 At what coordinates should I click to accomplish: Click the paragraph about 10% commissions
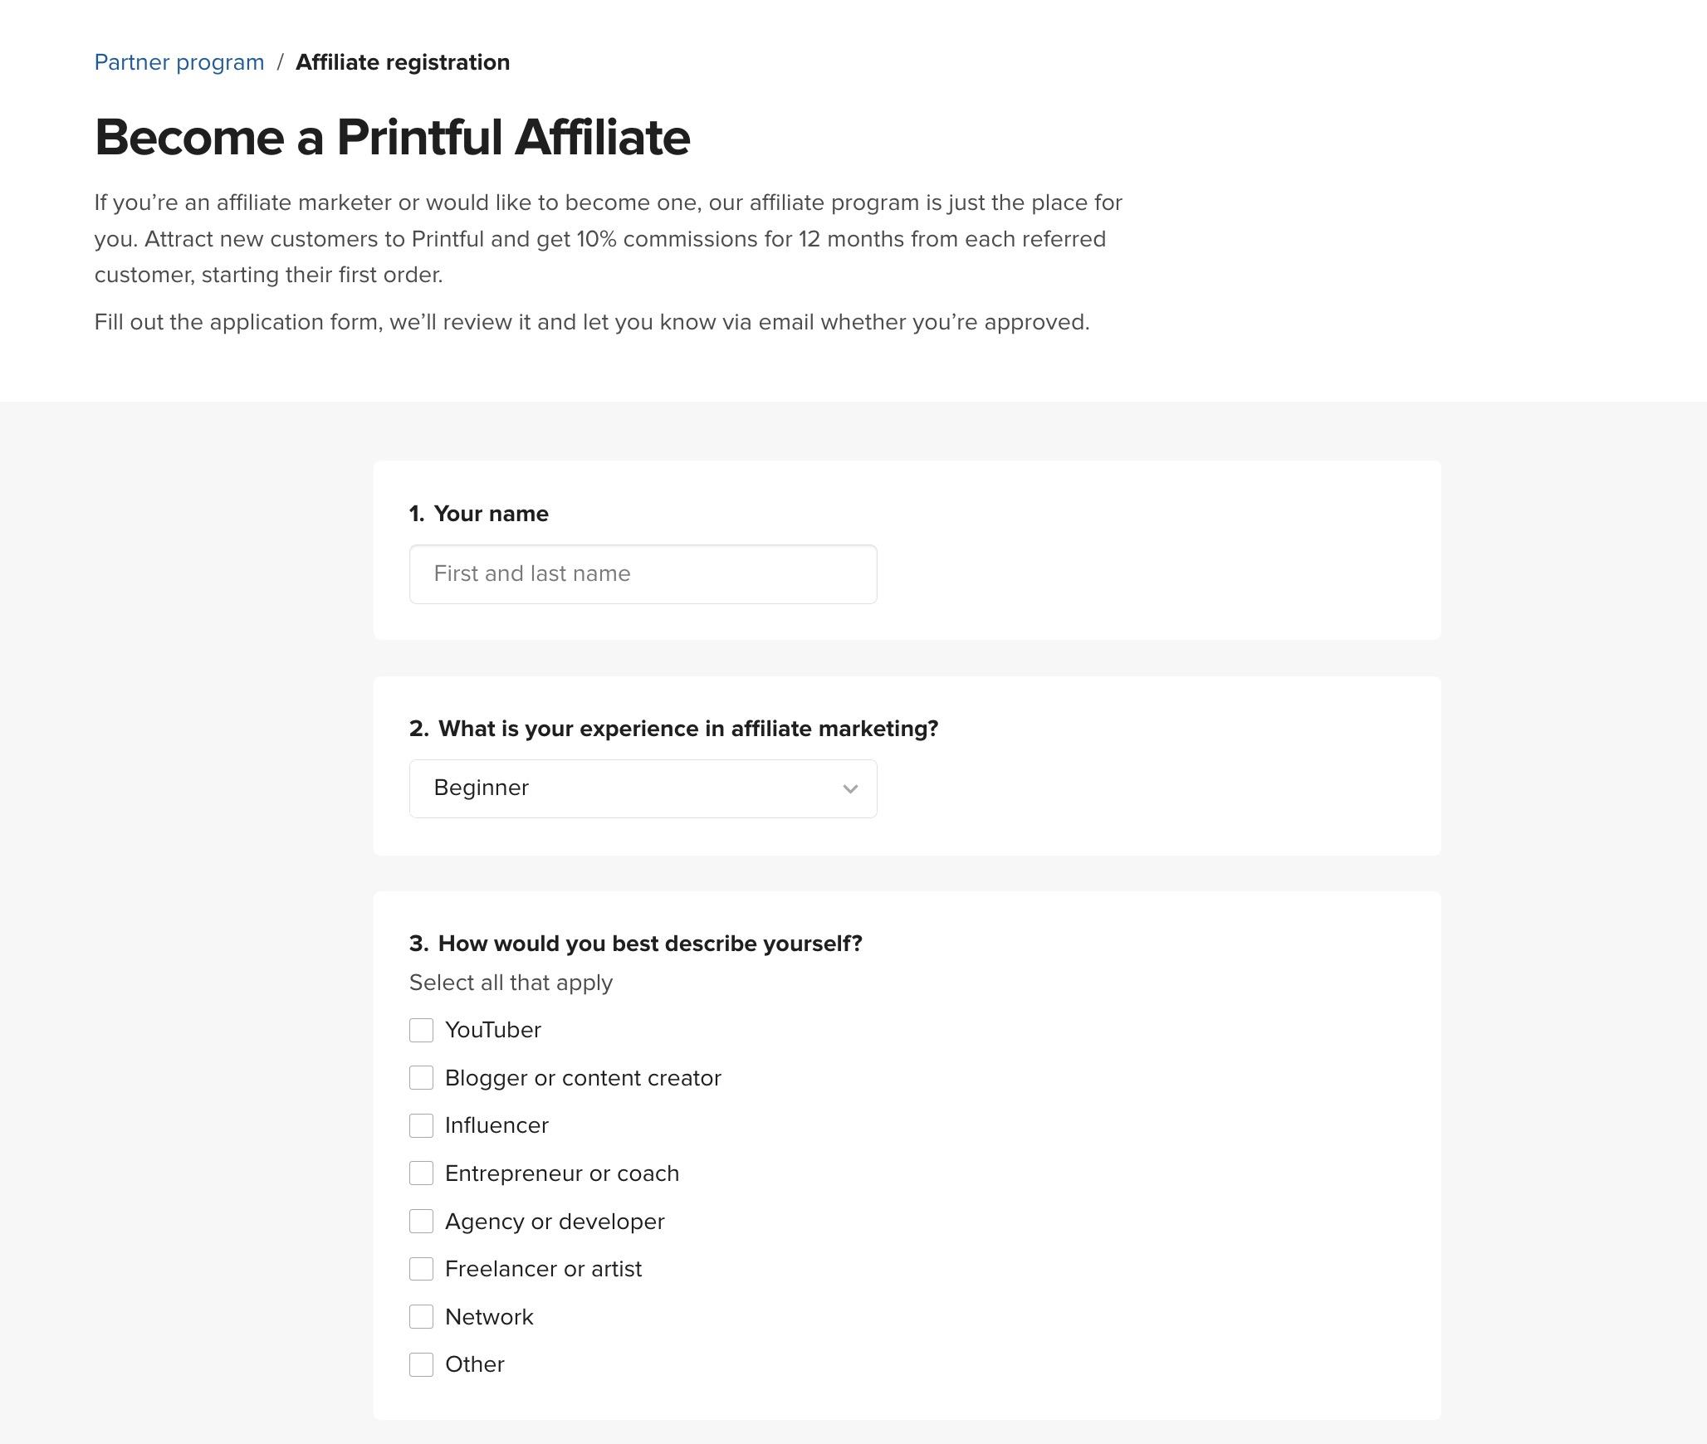click(x=608, y=239)
